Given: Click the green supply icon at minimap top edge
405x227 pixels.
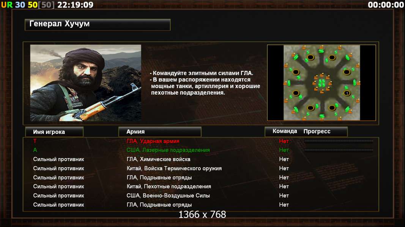Looking at the screenshot, I should (321, 51).
